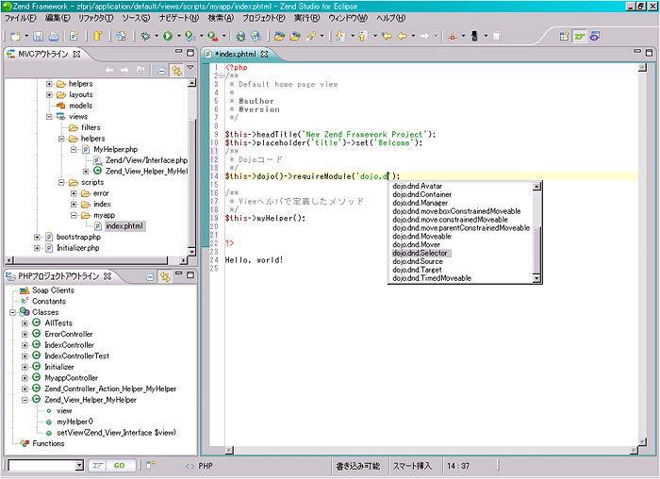
Task: Toggle Link with Editor in PHP project outline
Action: (x=164, y=276)
